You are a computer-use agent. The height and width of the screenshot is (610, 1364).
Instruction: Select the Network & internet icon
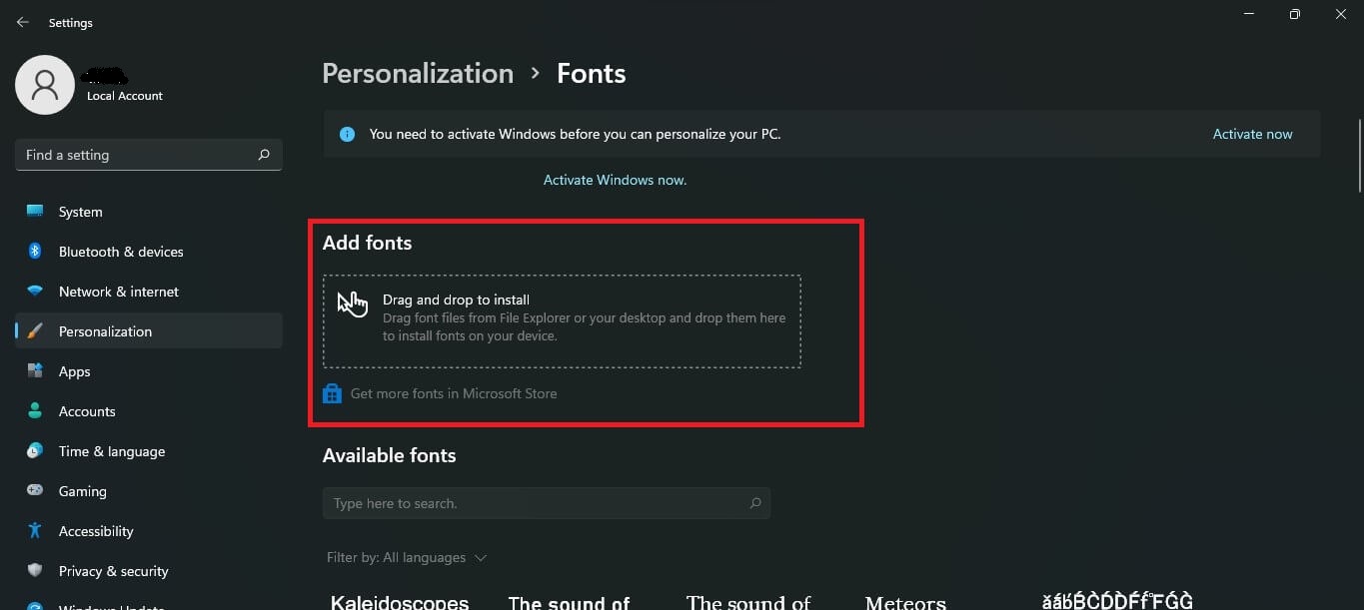tap(34, 291)
